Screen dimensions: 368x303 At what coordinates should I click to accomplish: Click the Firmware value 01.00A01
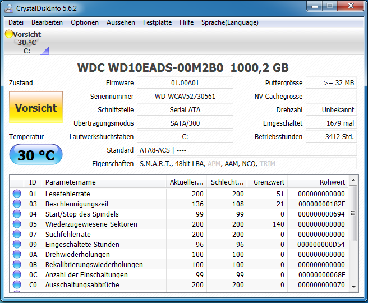pos(185,83)
